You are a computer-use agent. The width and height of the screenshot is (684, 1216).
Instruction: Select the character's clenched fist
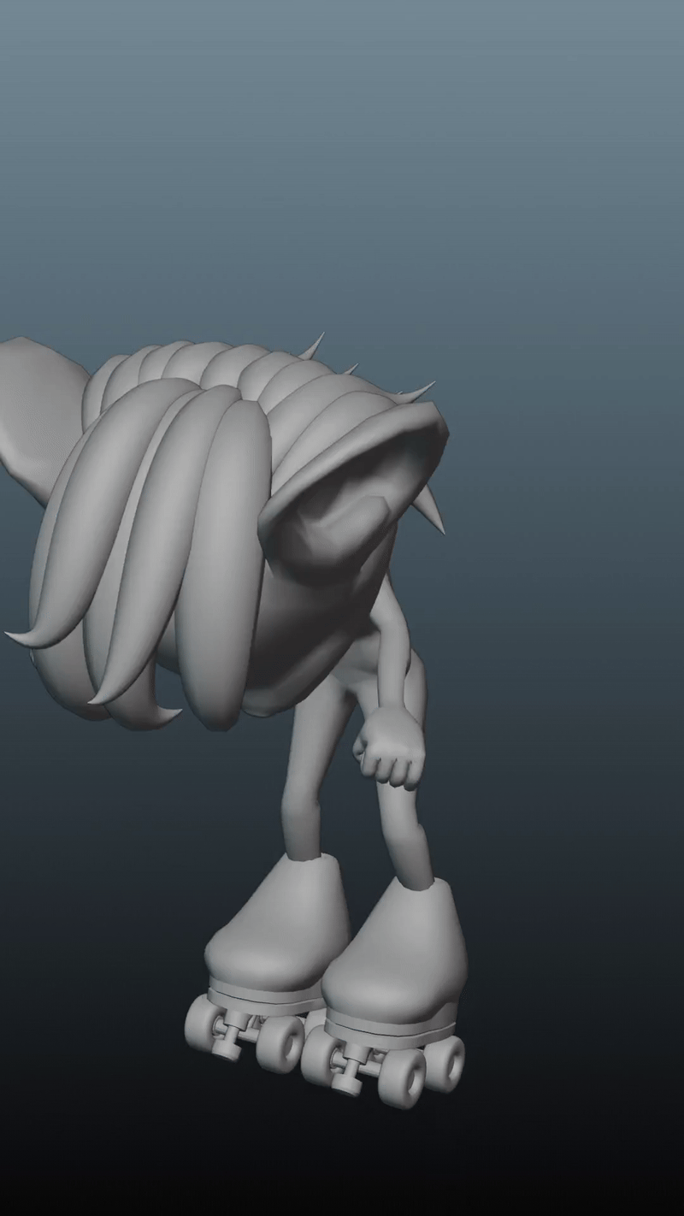(390, 747)
